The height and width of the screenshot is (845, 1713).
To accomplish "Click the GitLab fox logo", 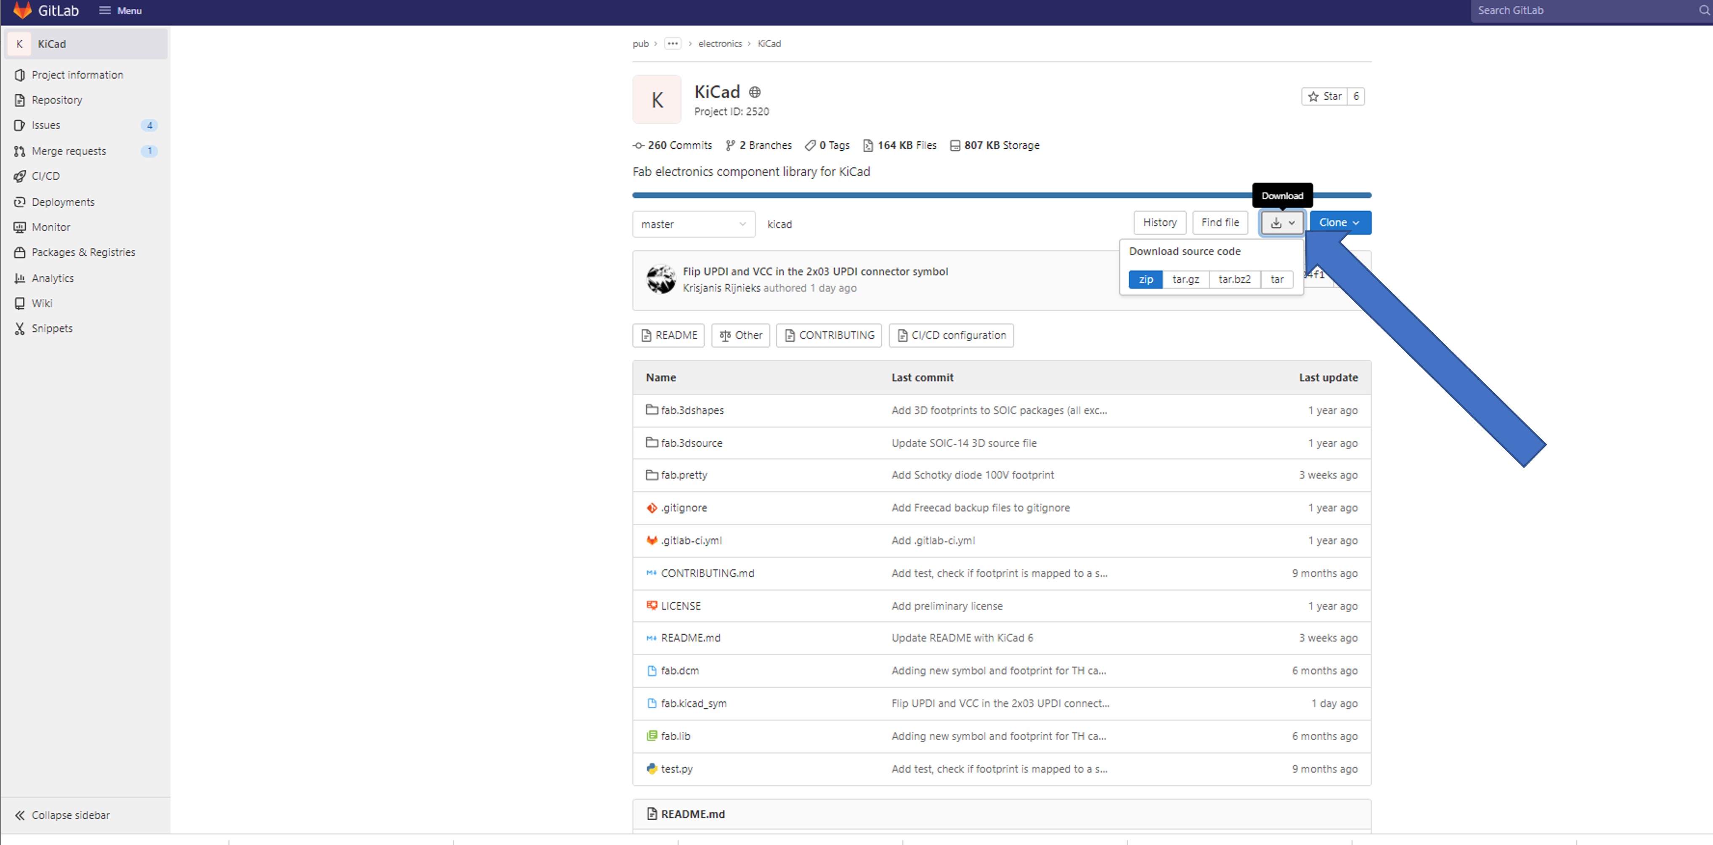I will pos(22,10).
